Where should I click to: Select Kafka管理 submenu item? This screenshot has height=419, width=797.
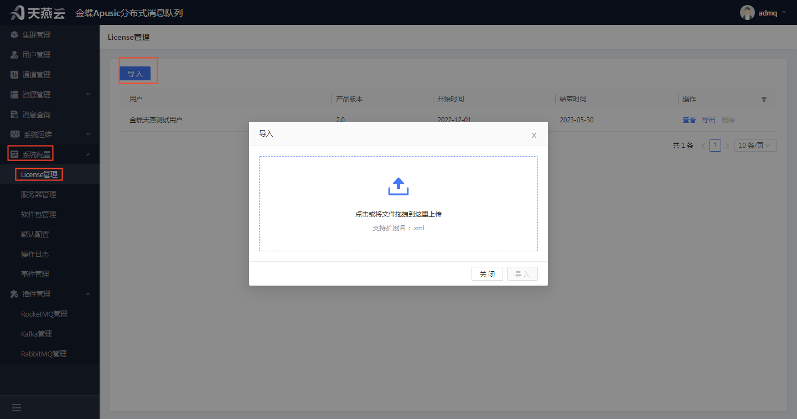(x=50, y=334)
